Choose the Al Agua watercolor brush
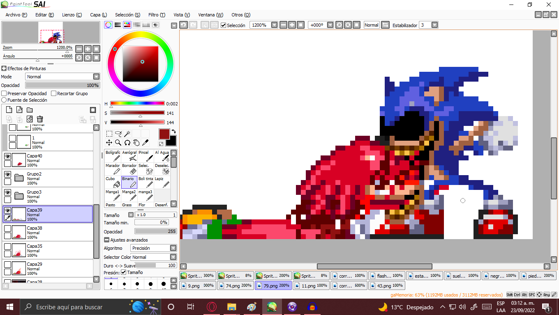Screen dimensions: 559x315 pyautogui.click(x=162, y=156)
